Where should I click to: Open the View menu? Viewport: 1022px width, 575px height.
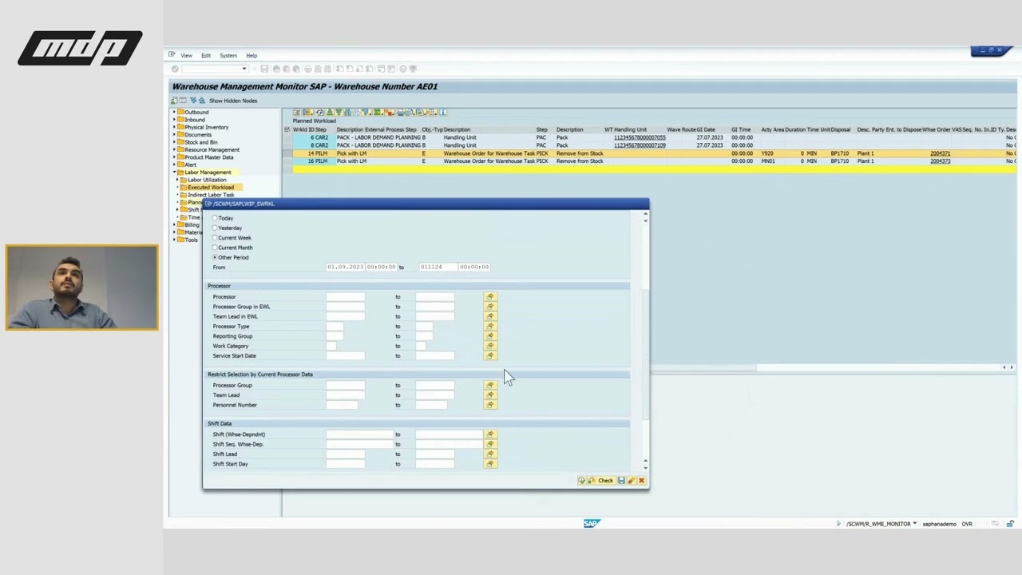[186, 56]
